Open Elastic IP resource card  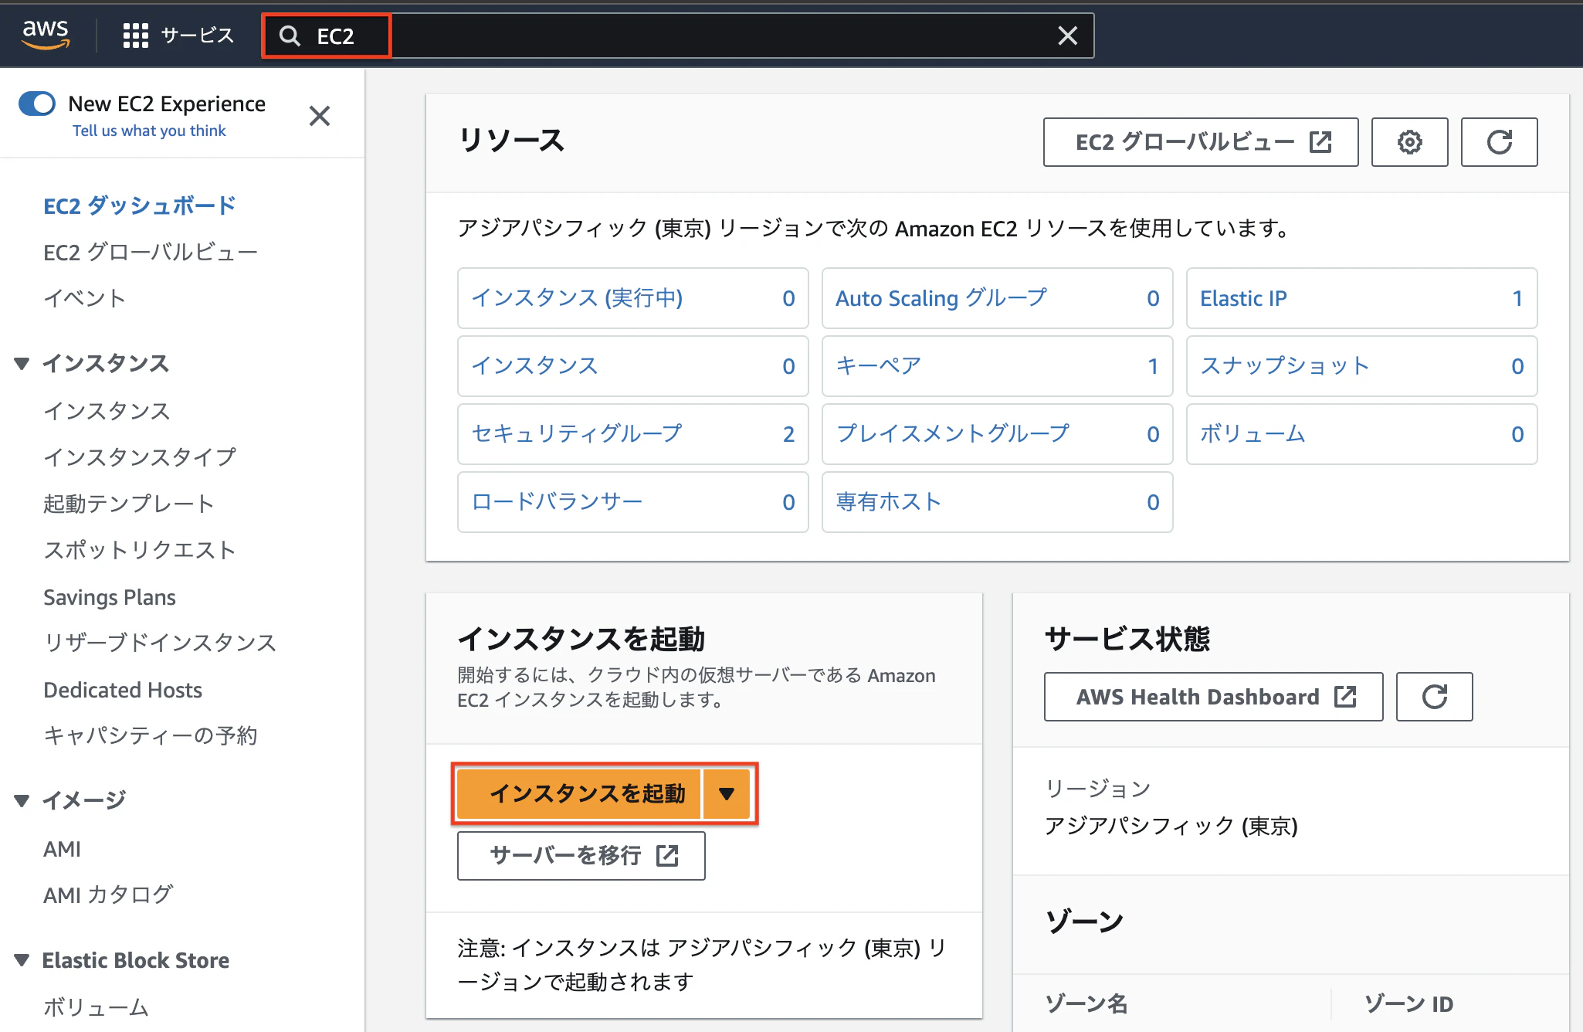pos(1362,298)
